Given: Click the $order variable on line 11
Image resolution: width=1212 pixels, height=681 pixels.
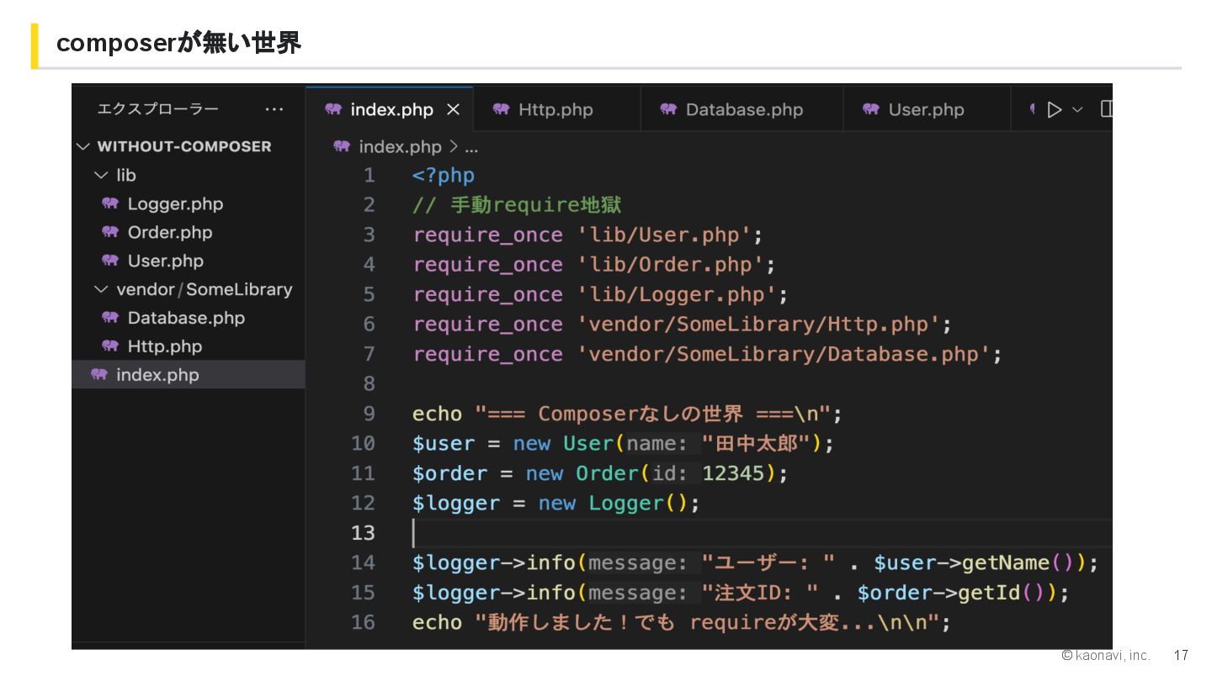Looking at the screenshot, I should tap(449, 473).
